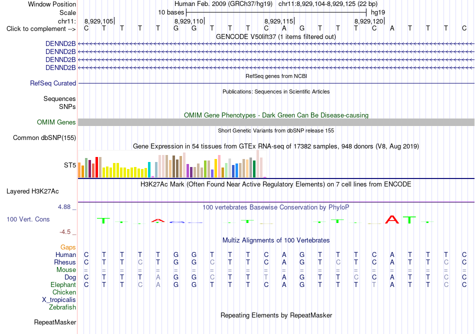475x334 pixels.
Task: Click the red bar in GTEx chart
Action: coord(96,167)
